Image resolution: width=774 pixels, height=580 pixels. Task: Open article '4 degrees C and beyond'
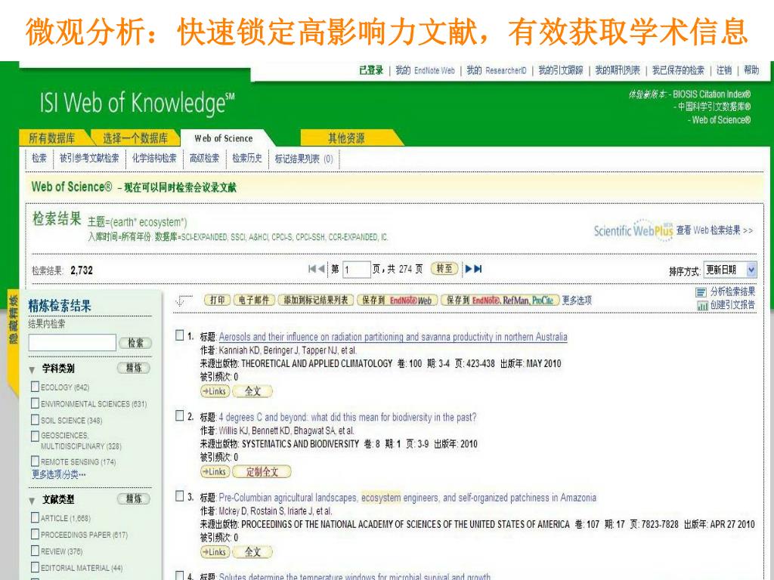(x=348, y=417)
